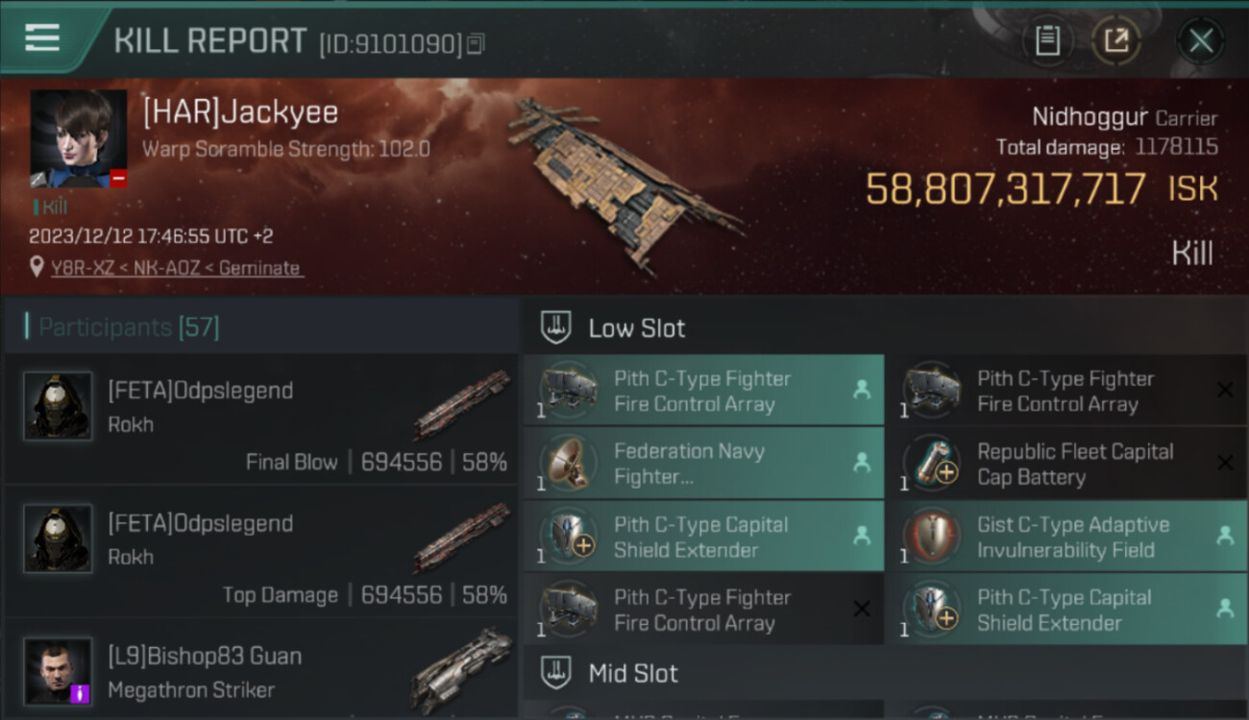Click the clipboard notes icon
1249x720 pixels.
pos(1047,40)
